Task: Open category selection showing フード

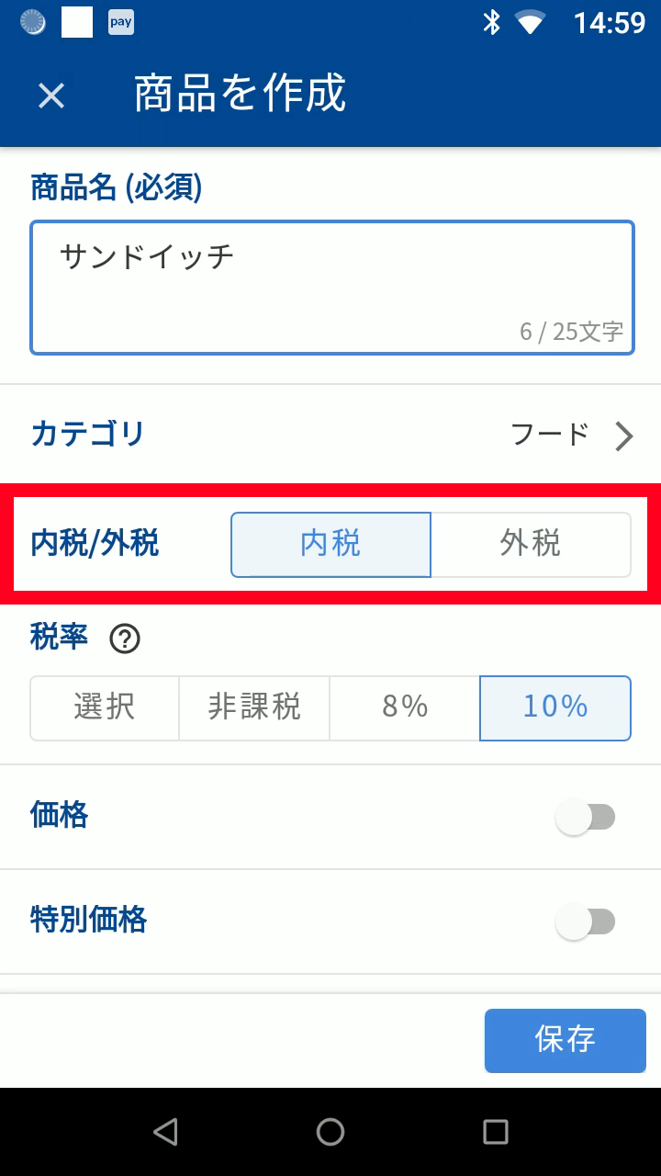Action: click(x=550, y=435)
